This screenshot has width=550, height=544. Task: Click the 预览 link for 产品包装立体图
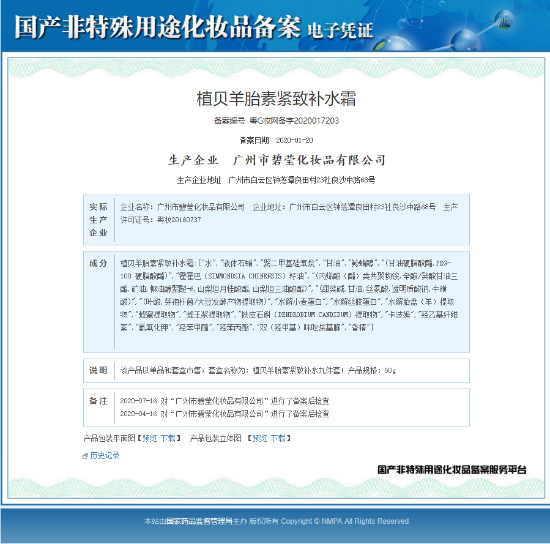(259, 438)
